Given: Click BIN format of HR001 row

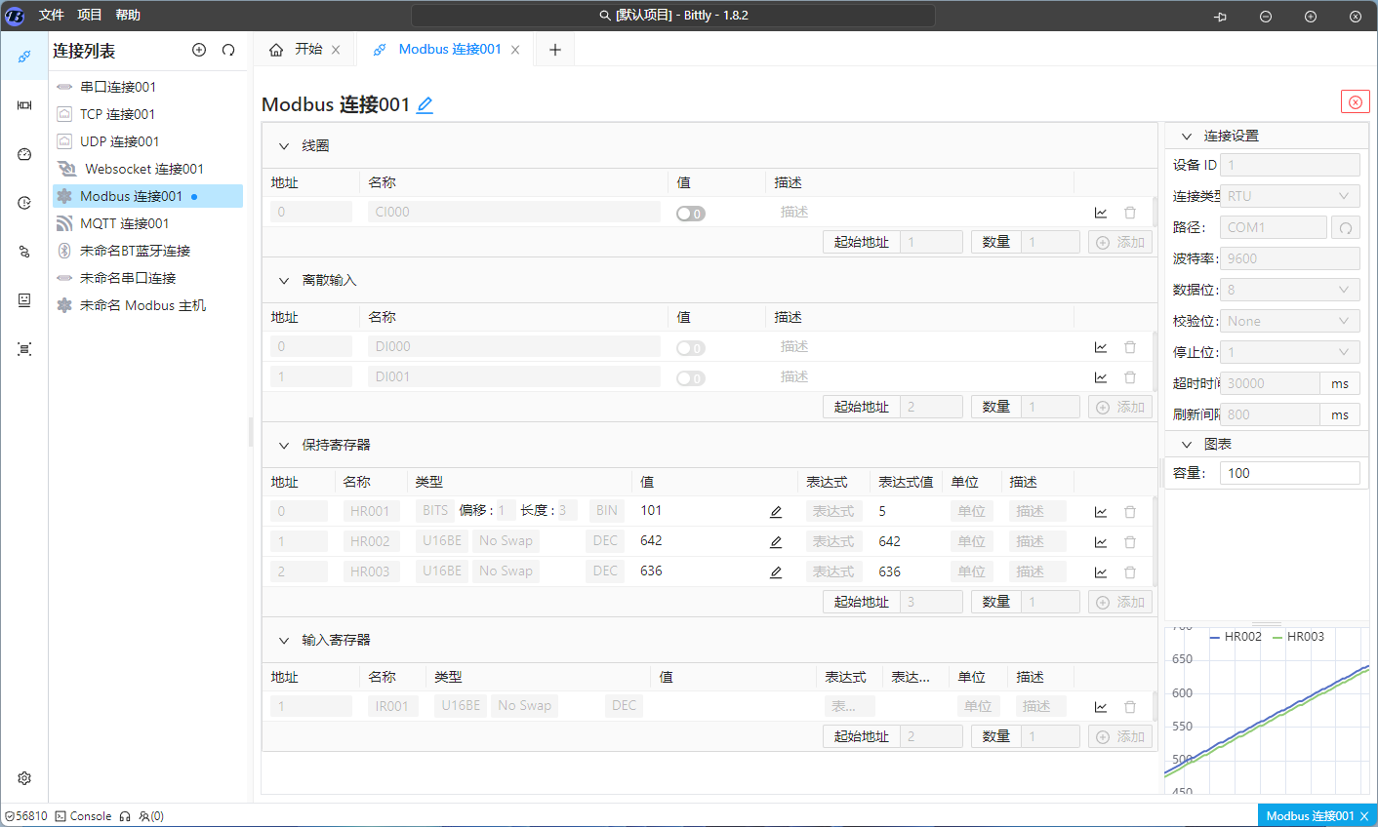Looking at the screenshot, I should 607,511.
